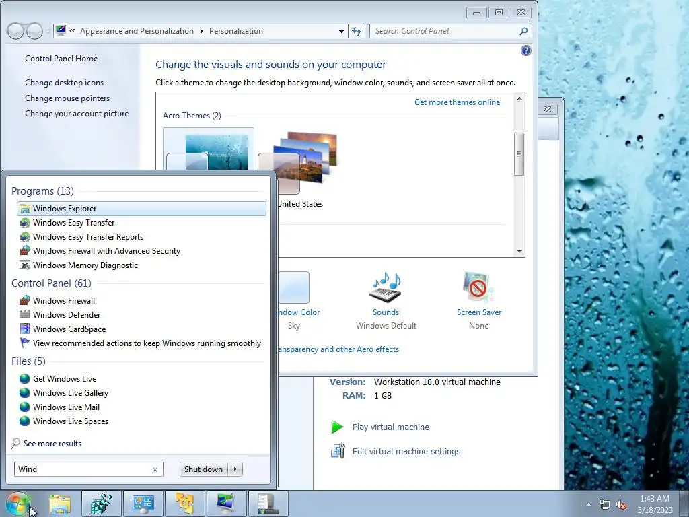Click Appearance and Personalization breadcrumb

click(x=137, y=31)
